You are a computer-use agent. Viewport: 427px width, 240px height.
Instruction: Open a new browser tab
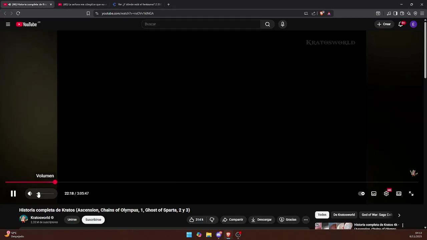click(168, 4)
